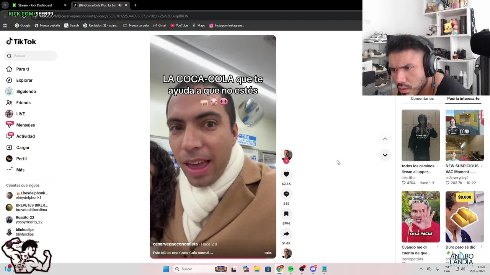
Task: Open the Nueva carpeta bookmark folder
Action: point(136,26)
